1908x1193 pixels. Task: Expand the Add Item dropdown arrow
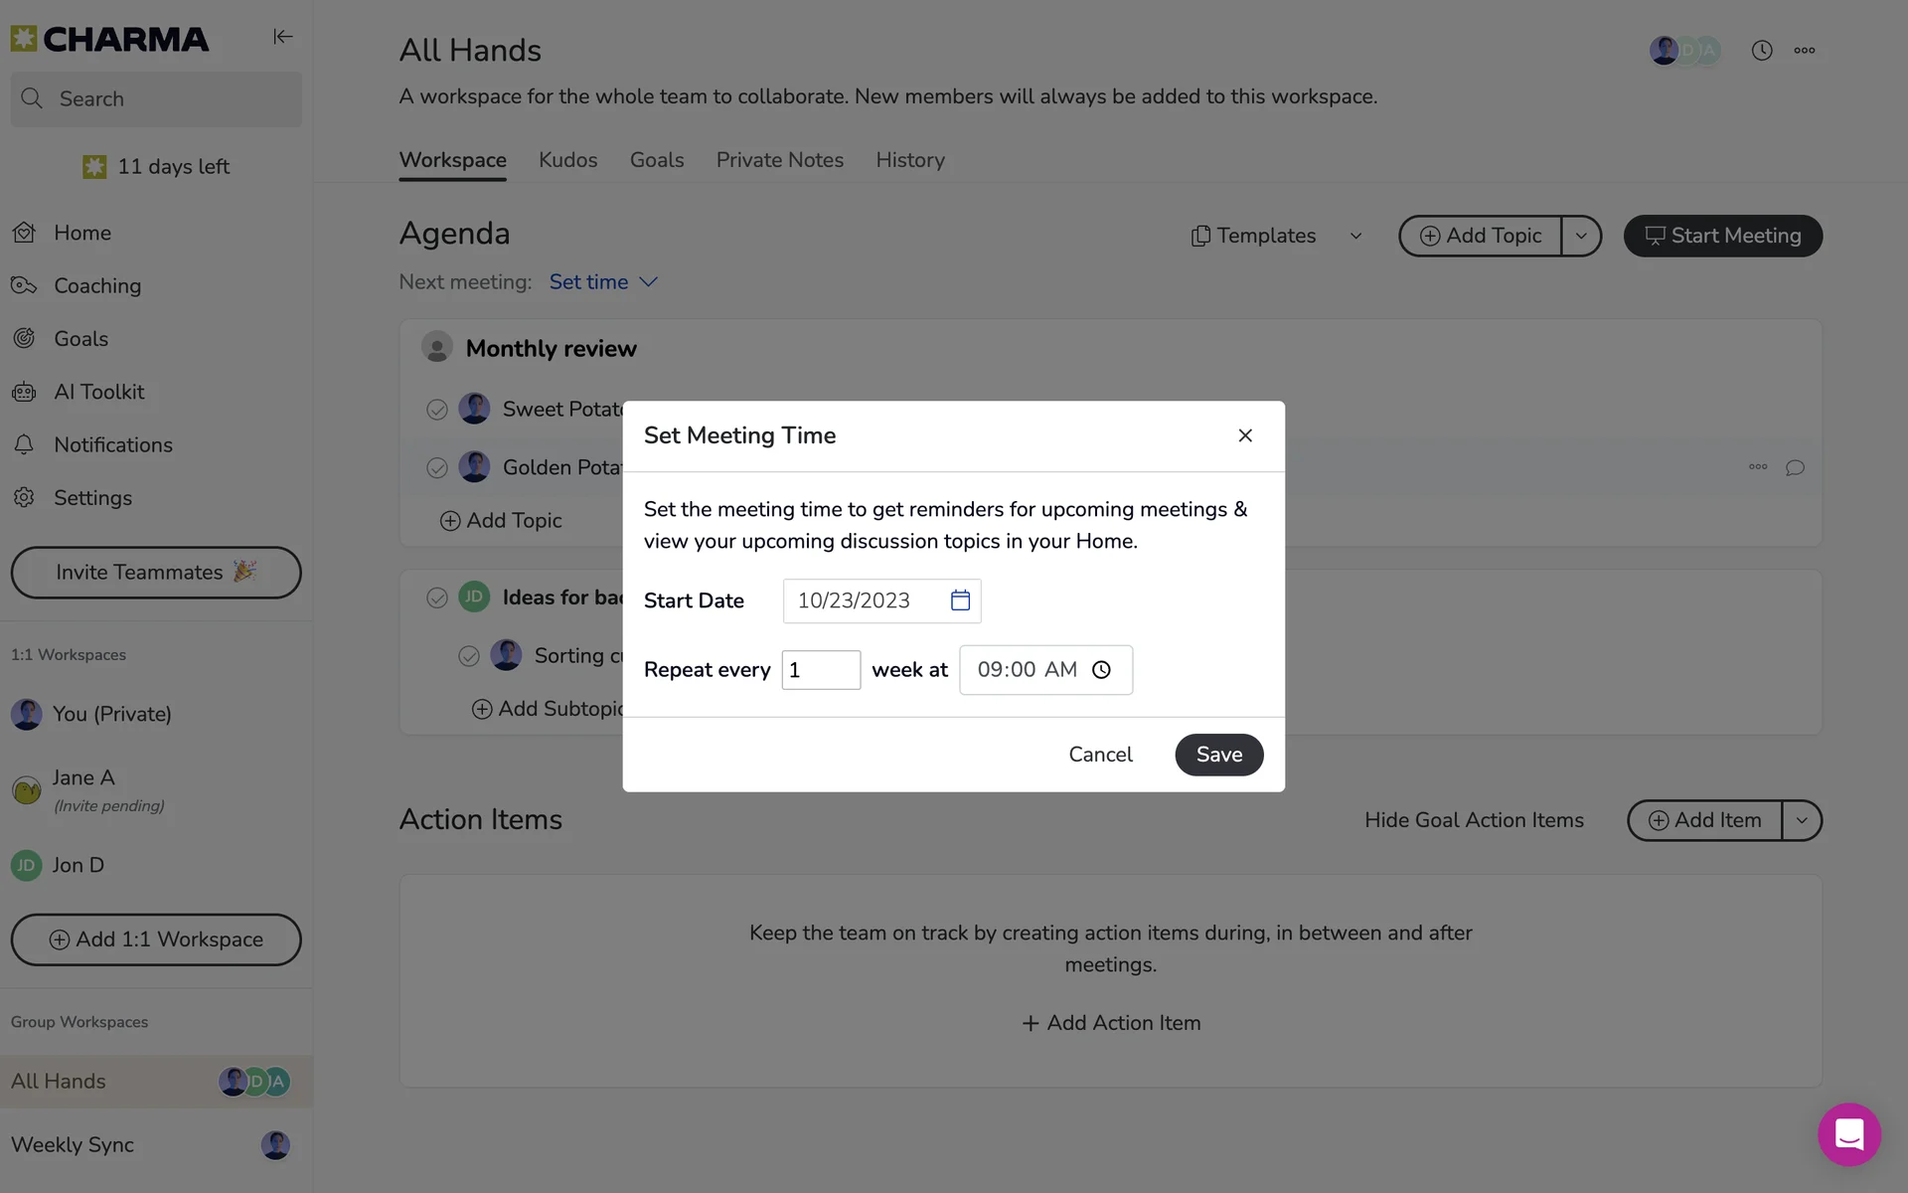[1802, 820]
